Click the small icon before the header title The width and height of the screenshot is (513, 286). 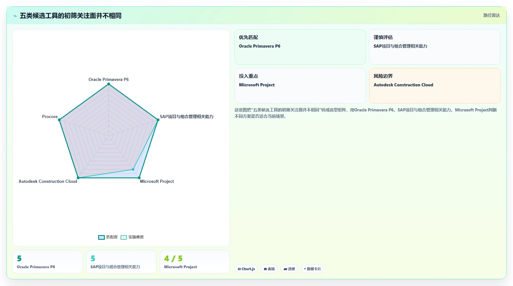[15, 16]
